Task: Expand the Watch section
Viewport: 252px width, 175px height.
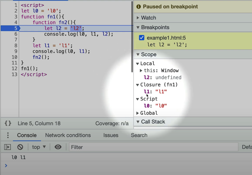Action: [138, 18]
